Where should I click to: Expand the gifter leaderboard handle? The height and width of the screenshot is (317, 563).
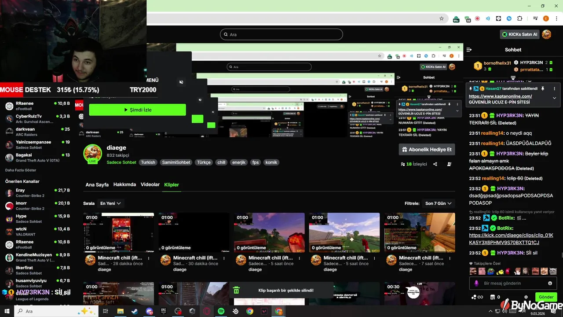tap(513, 78)
